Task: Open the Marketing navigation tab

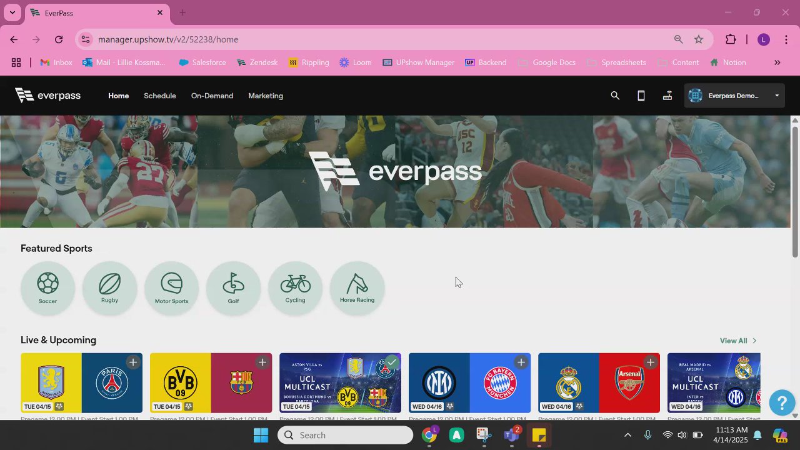Action: coord(266,96)
